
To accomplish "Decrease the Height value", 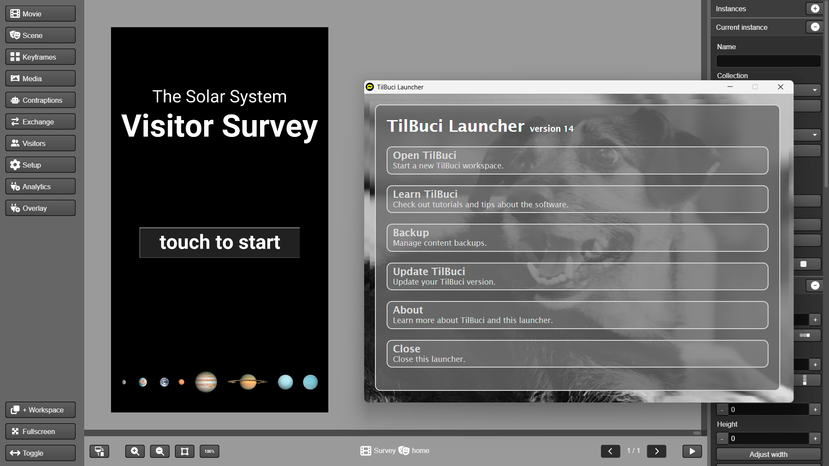I will (722, 439).
